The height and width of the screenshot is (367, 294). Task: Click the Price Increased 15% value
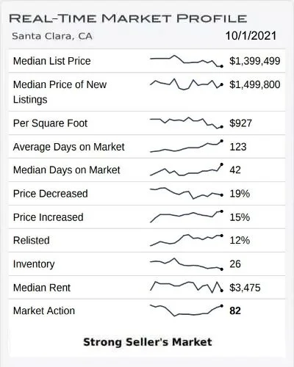click(x=240, y=217)
